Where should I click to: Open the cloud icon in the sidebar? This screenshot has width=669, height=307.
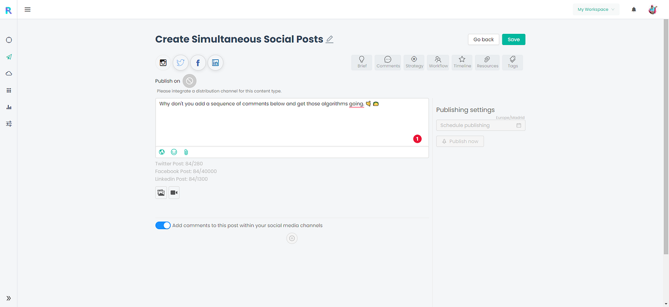pyautogui.click(x=9, y=74)
